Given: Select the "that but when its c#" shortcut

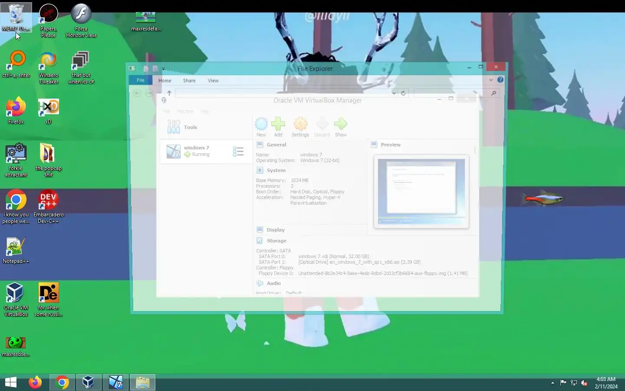Looking at the screenshot, I should pyautogui.click(x=81, y=67).
